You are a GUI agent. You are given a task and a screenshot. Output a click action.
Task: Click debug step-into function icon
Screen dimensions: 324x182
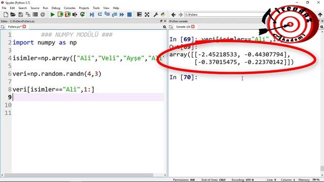pyautogui.click(x=107, y=15)
